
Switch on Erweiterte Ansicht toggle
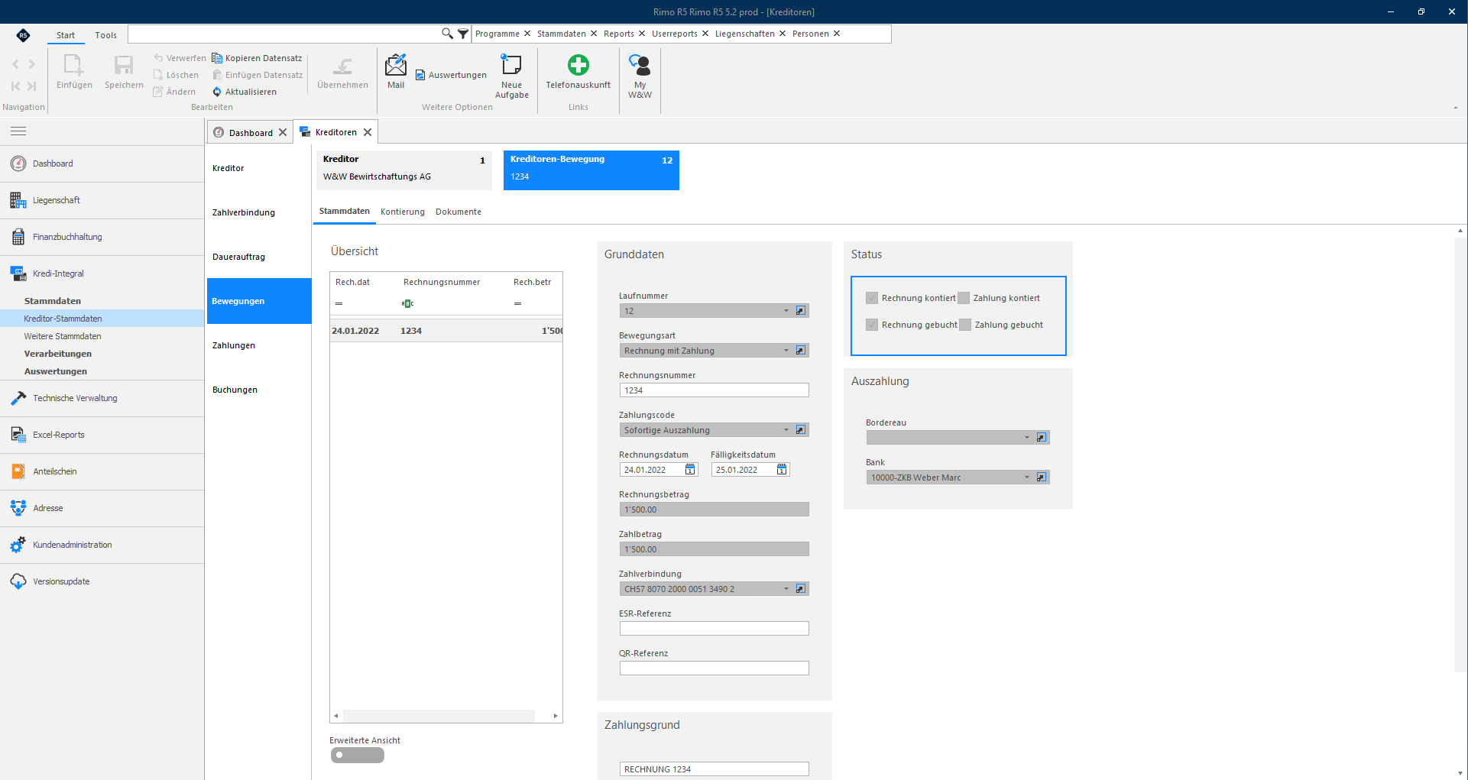click(358, 755)
